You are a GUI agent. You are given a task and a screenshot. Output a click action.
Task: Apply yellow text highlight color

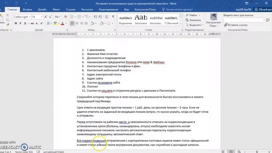[55, 23]
